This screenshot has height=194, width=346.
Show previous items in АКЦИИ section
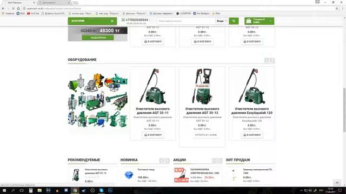[214, 161]
